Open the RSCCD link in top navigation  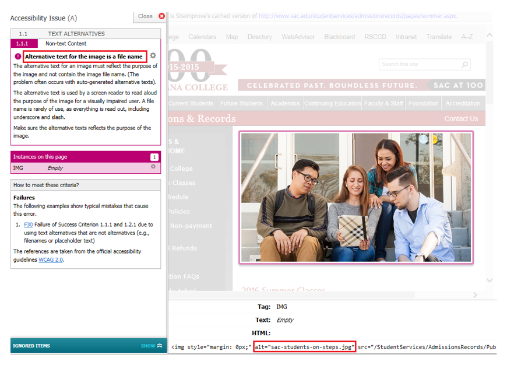[375, 37]
